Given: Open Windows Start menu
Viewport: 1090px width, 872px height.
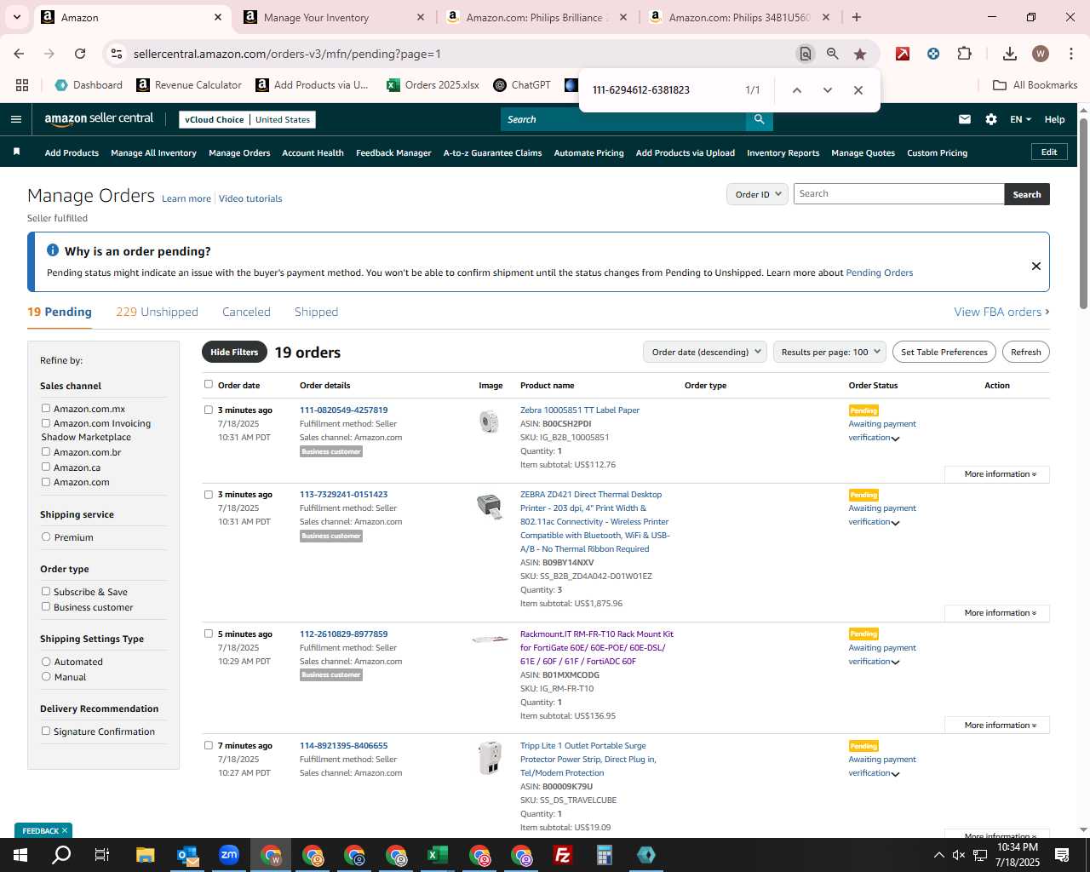Looking at the screenshot, I should pyautogui.click(x=20, y=855).
